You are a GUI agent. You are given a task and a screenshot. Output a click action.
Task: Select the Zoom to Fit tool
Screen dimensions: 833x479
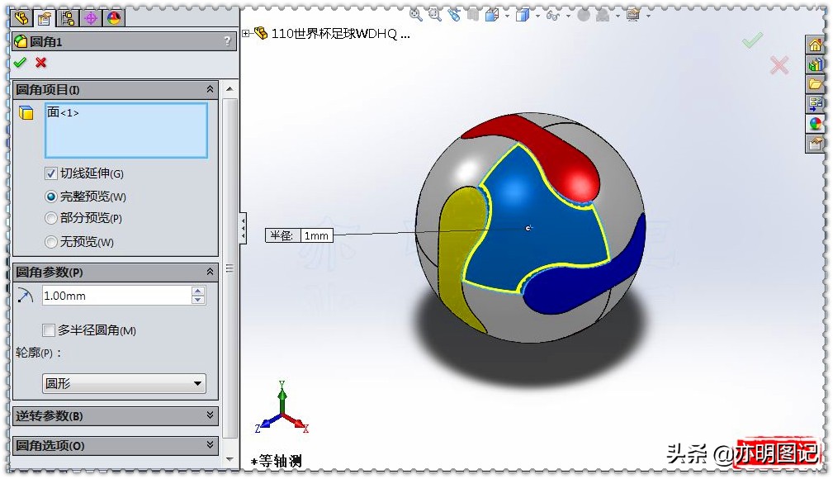pyautogui.click(x=415, y=15)
